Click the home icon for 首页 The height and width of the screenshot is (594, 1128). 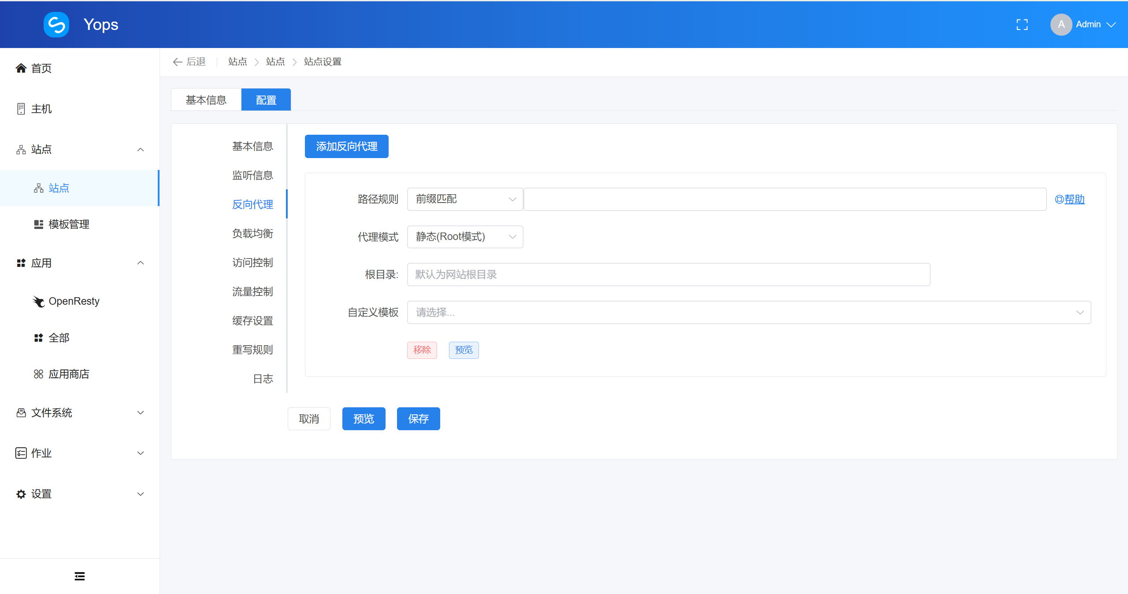[21, 68]
